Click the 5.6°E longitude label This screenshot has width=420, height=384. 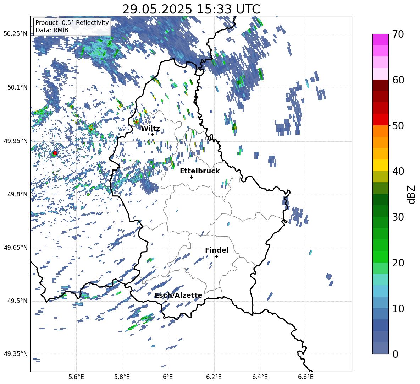tap(76, 377)
